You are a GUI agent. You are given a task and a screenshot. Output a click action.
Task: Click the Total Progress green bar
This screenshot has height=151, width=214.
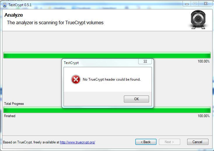(x=107, y=110)
